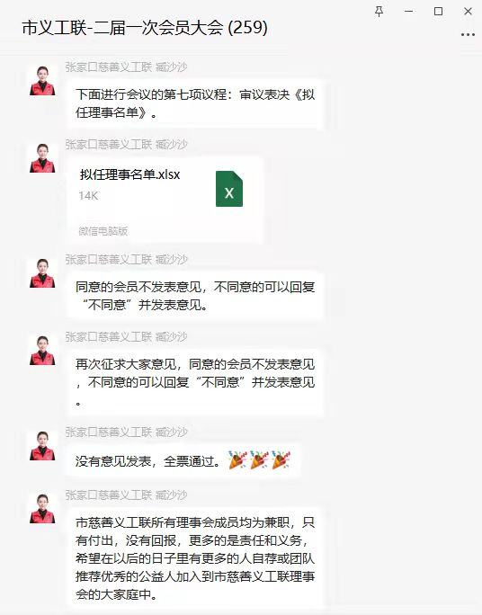The height and width of the screenshot is (615, 482).
Task: Click avatar next to the xlsx file message
Action: click(42, 158)
